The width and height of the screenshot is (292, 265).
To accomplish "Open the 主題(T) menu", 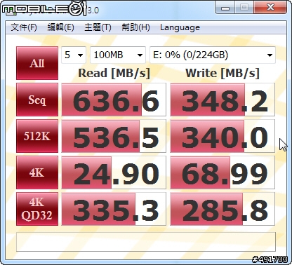I will tap(98, 27).
